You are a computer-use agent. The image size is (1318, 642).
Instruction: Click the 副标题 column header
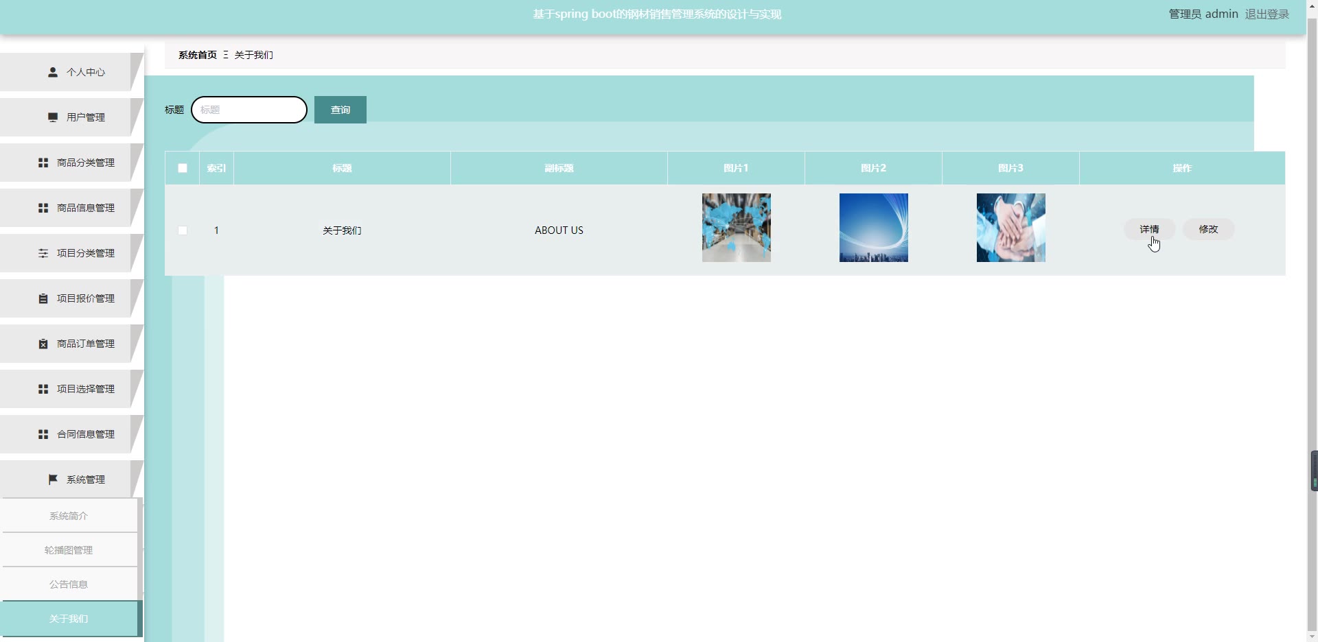click(x=559, y=168)
